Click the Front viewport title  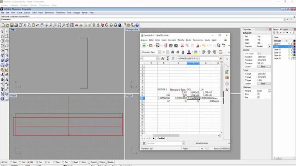click(13, 96)
